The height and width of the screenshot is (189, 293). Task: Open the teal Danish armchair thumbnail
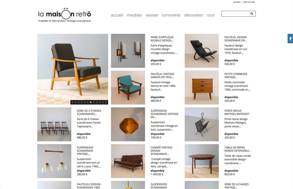pyautogui.click(x=128, y=87)
